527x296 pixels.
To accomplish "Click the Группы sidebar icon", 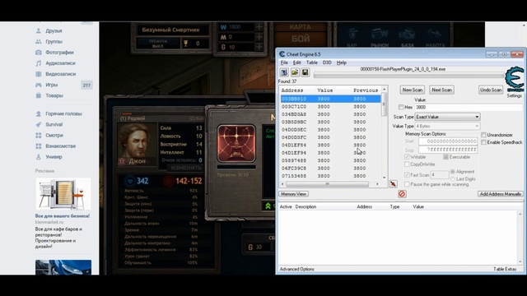I will point(39,42).
